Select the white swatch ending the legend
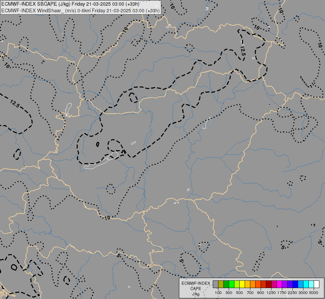325x299 pixels. click(316, 284)
